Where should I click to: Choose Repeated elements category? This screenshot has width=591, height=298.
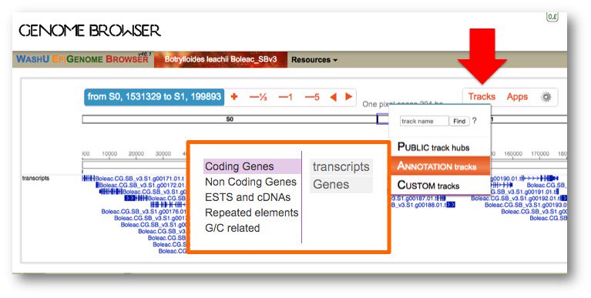pyautogui.click(x=251, y=213)
